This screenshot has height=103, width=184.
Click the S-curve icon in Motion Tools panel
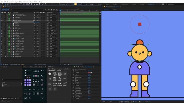pos(42,89)
